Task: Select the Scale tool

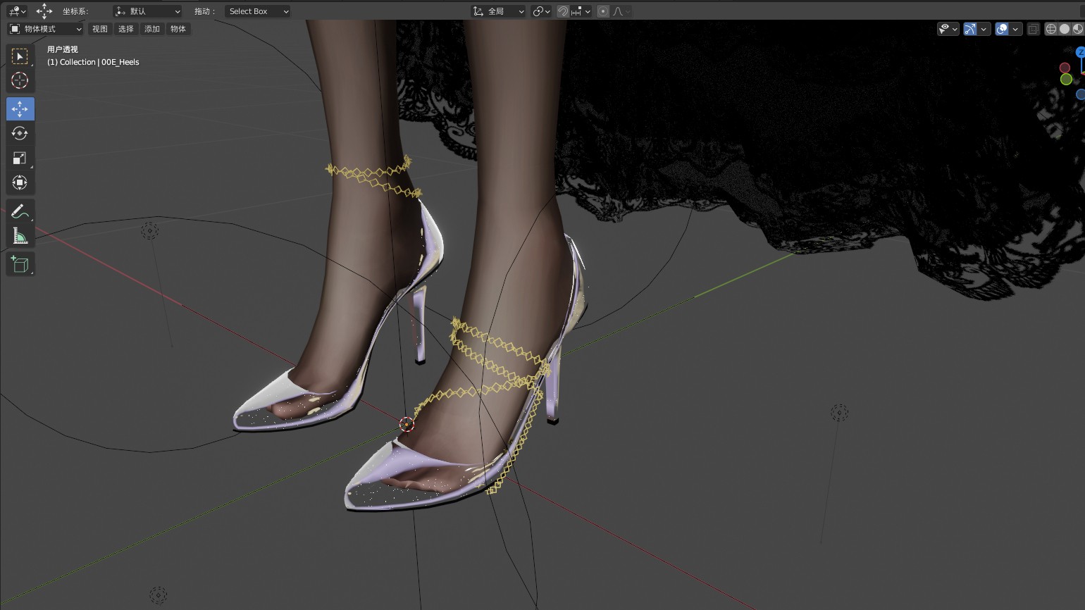Action: click(20, 158)
